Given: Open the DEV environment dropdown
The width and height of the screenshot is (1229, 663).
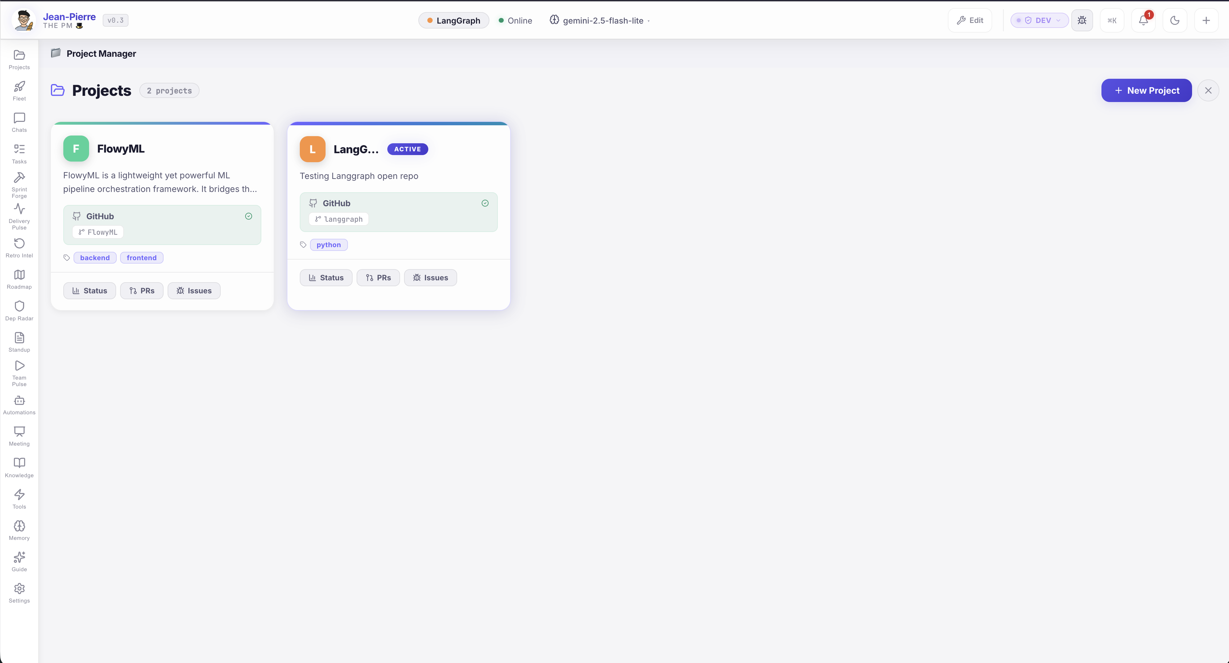Looking at the screenshot, I should pos(1039,20).
